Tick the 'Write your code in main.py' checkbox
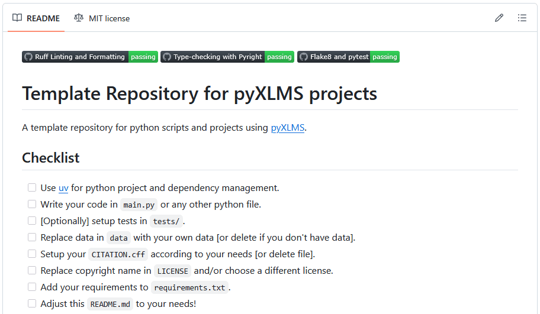540x314 pixels. pos(32,204)
